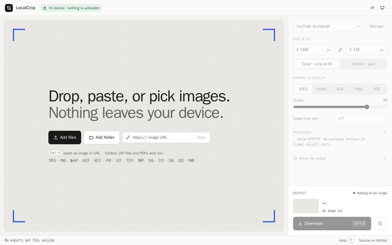
Task: Adjust the Quality slider handle
Action: (x=367, y=107)
